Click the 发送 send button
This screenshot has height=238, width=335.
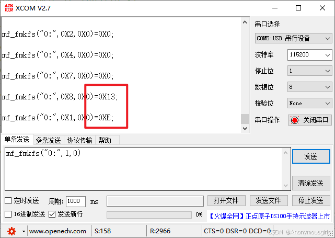coord(311,156)
